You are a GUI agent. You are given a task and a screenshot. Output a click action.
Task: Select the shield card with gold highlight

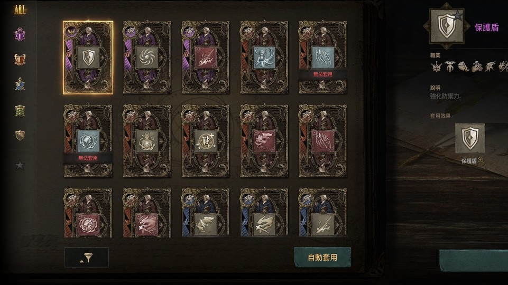coord(88,58)
